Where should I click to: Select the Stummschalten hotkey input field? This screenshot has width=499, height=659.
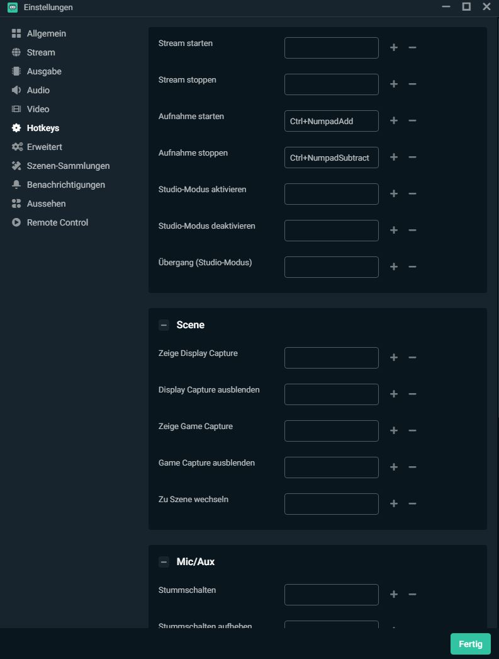tap(332, 595)
